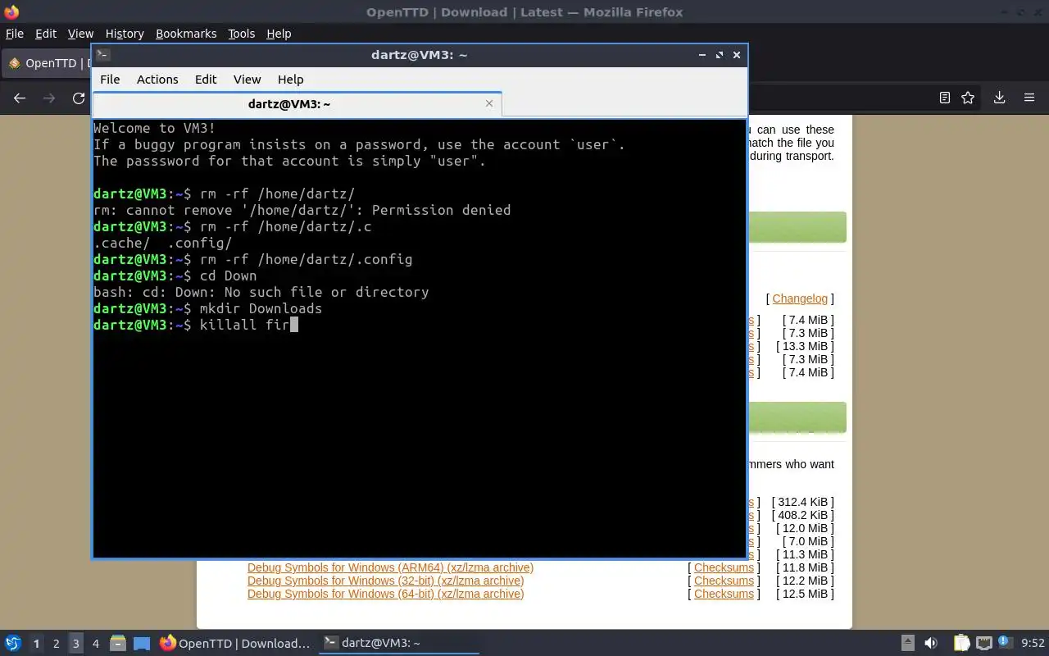Open the Firefox Bookmarks menu
Viewport: 1049px width, 656px height.
[186, 34]
